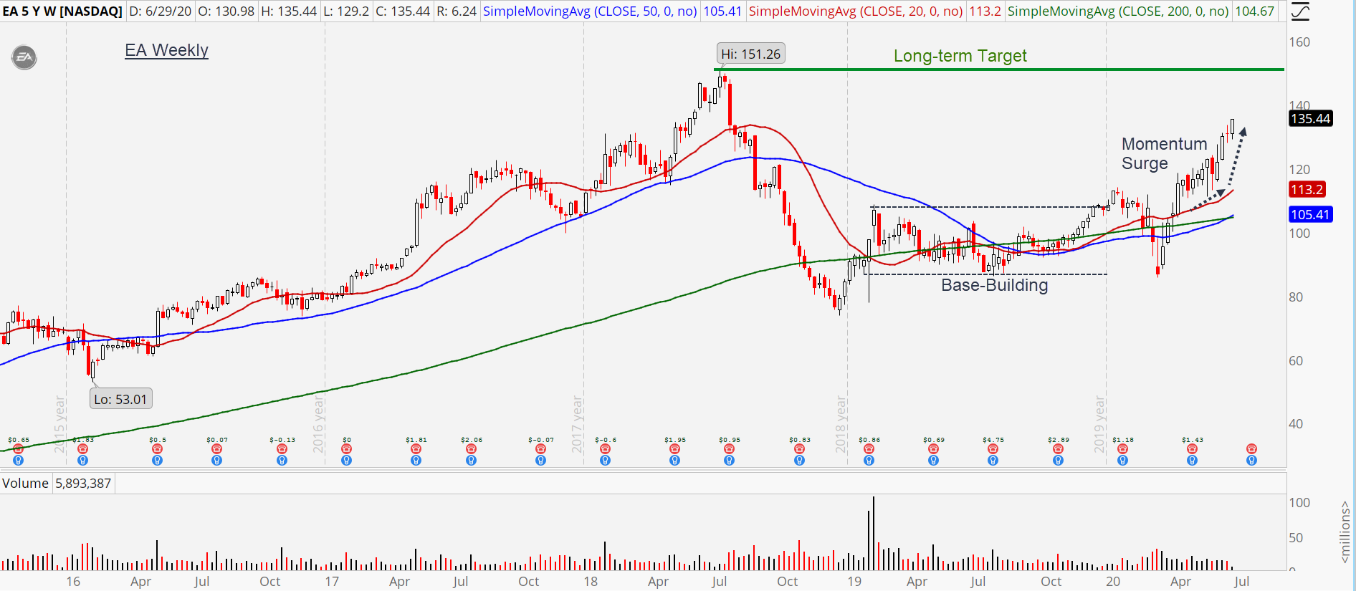Open the SimpleMovingAvg 50 study label

point(591,11)
